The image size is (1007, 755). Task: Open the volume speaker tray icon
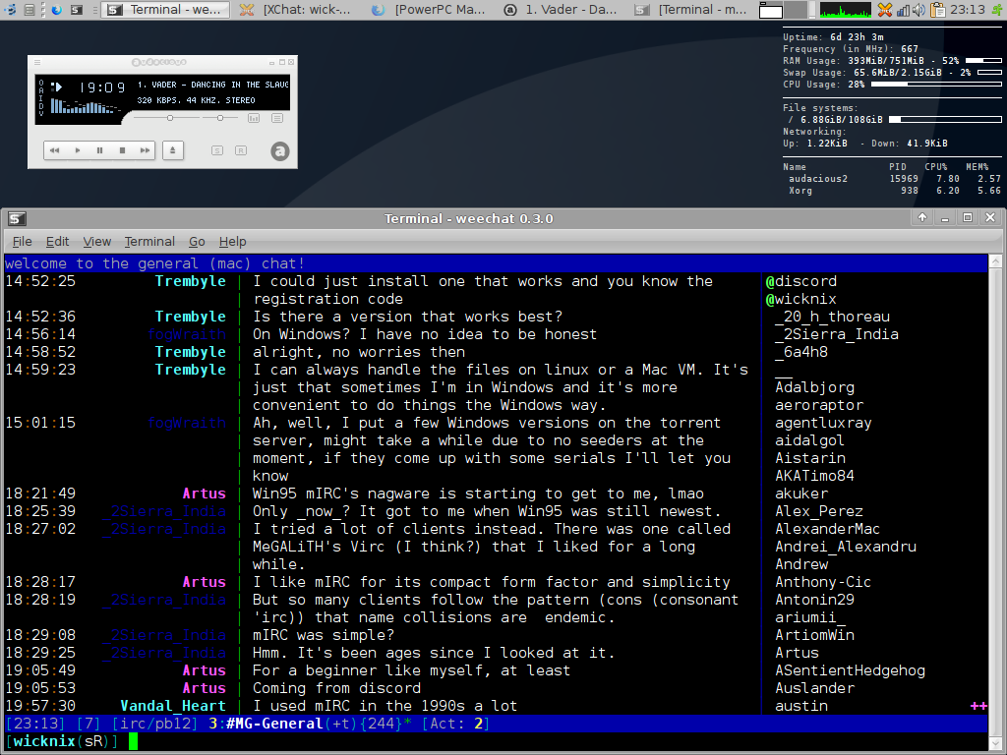click(919, 10)
